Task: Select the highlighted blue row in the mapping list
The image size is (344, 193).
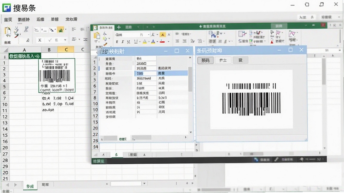Action: click(161, 73)
